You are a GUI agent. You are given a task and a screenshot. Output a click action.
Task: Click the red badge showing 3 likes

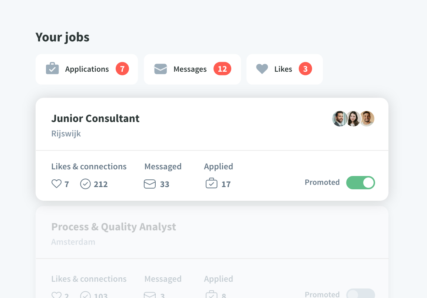tap(305, 69)
